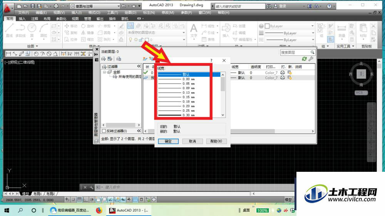Click the 旋转 rotate tool
This screenshot has height=216, width=385.
[x=88, y=26]
